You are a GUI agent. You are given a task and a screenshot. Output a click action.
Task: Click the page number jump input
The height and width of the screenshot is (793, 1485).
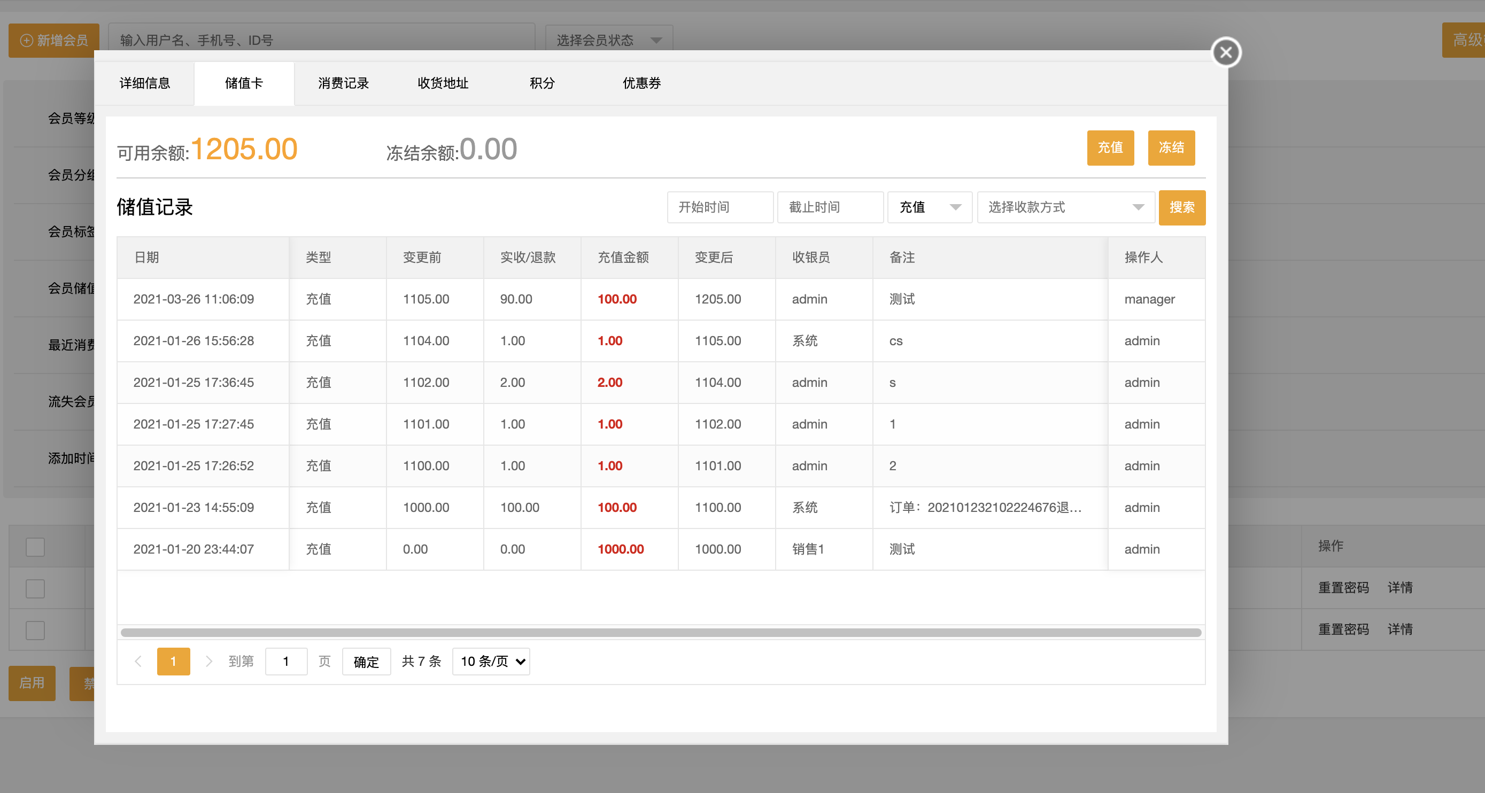point(286,662)
